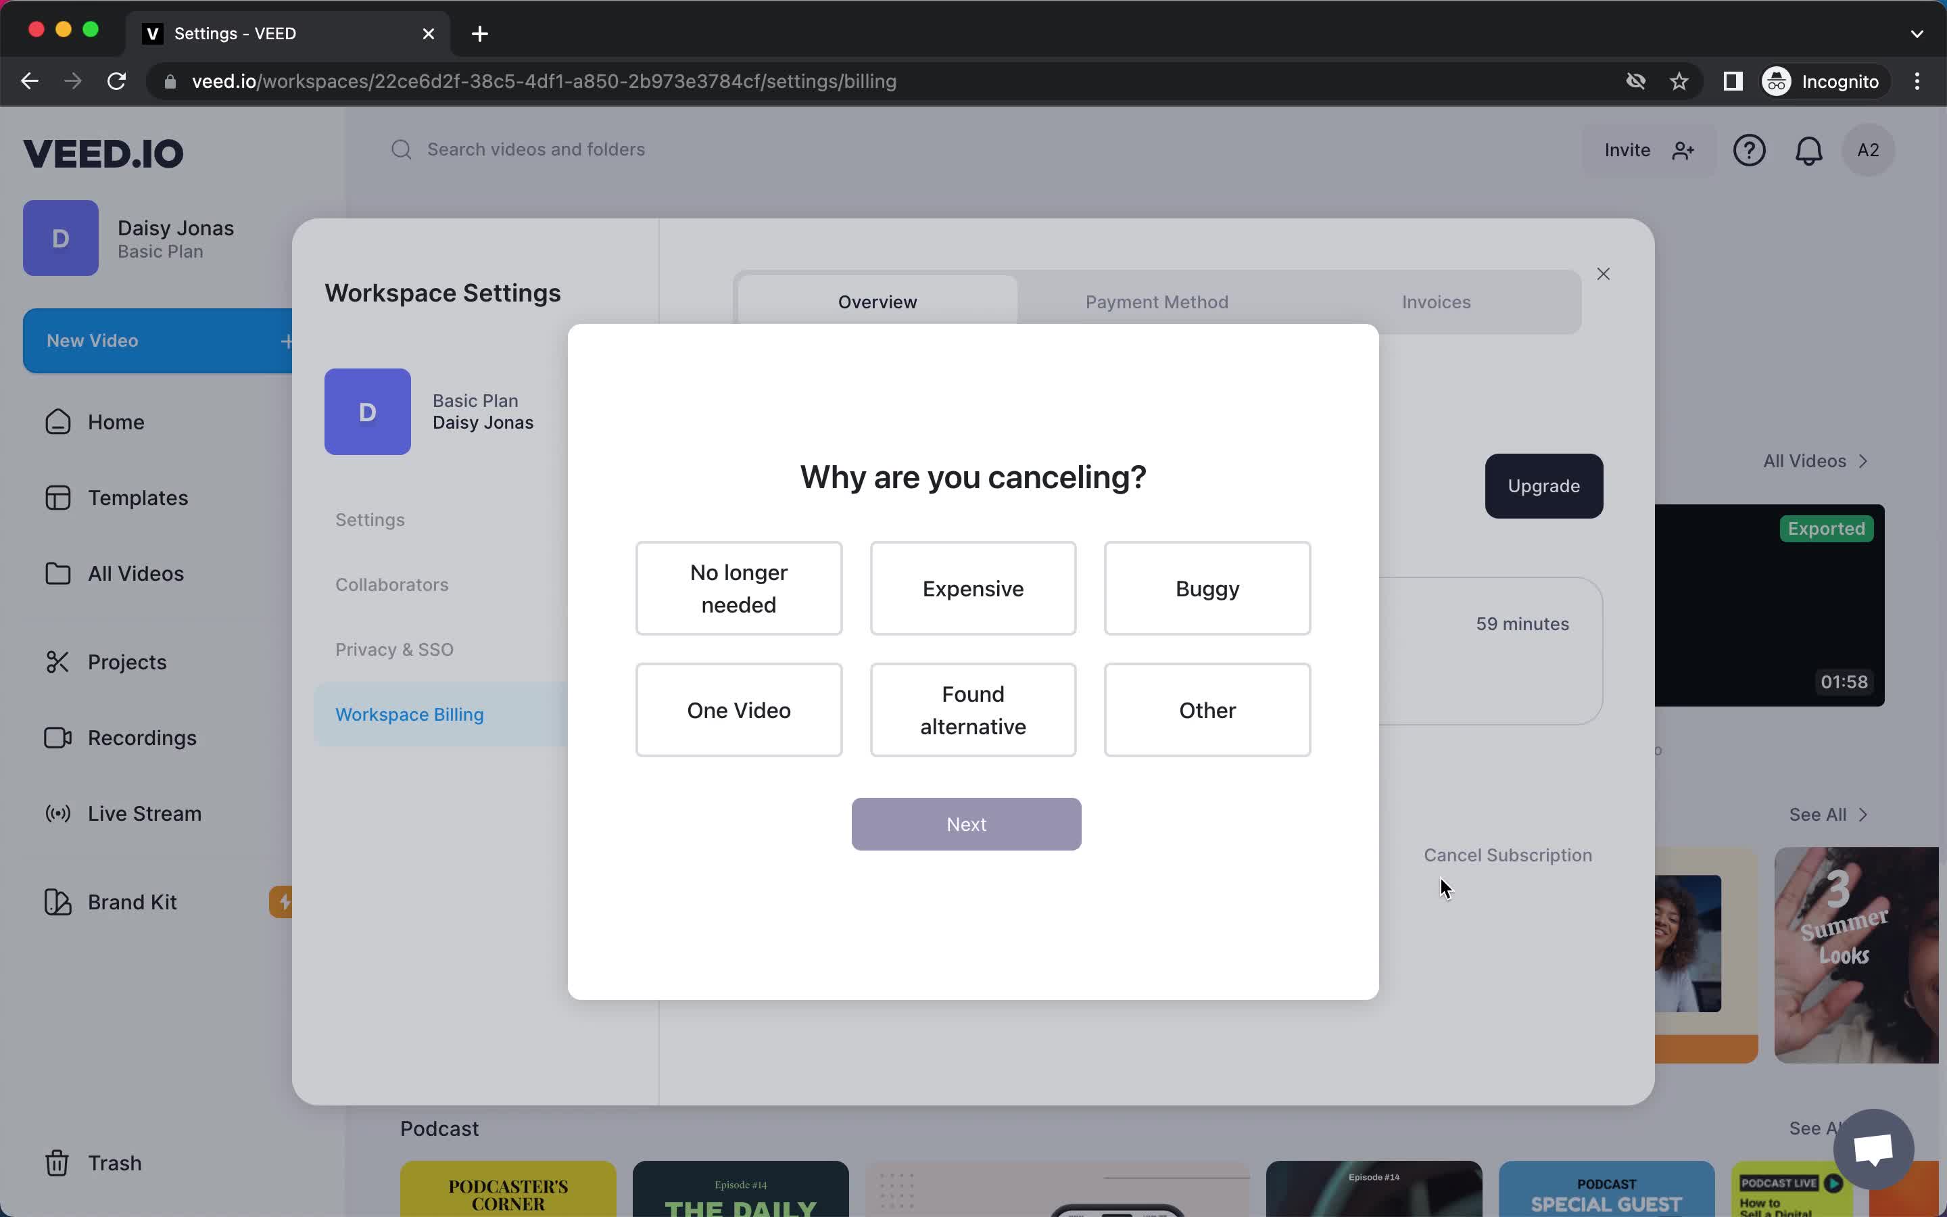Switch to the Overview tab
The height and width of the screenshot is (1217, 1947).
[x=877, y=302]
